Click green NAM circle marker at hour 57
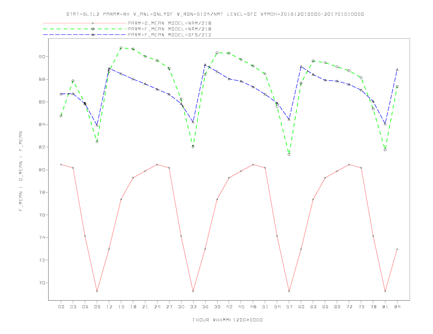 pos(289,155)
